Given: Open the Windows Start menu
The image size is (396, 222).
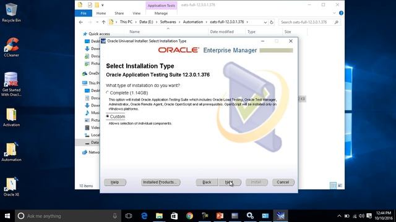Looking at the screenshot, I should [x=7, y=216].
